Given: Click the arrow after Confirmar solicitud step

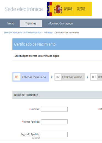Looking at the screenshot, I should click(88, 77).
